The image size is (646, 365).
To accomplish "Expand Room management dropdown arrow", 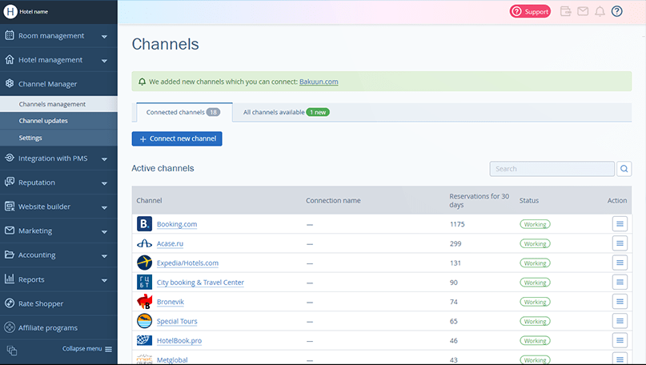I will pyautogui.click(x=104, y=36).
